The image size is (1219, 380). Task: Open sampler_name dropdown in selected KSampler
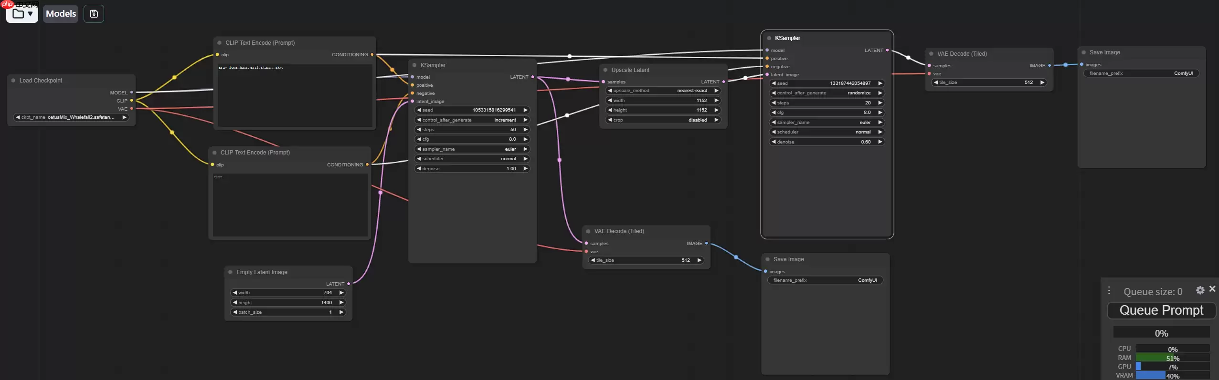[x=827, y=123]
